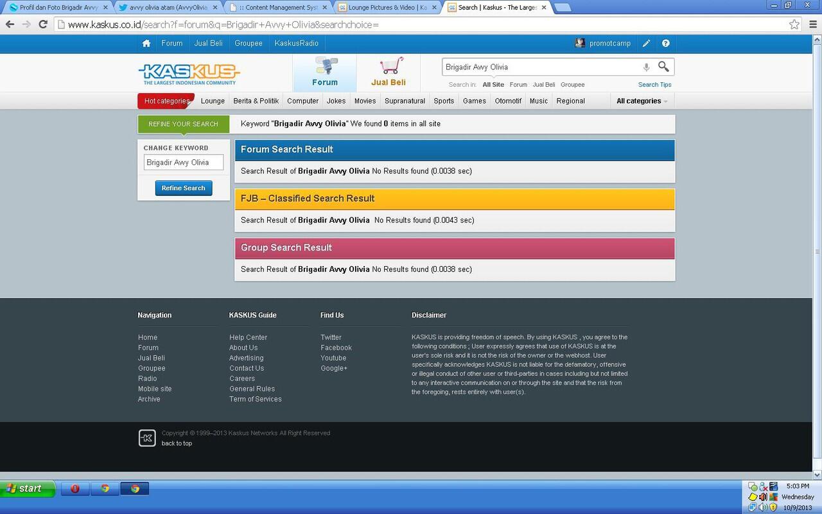This screenshot has height=514, width=822.
Task: Click the KASKUS logo
Action: pyautogui.click(x=189, y=74)
